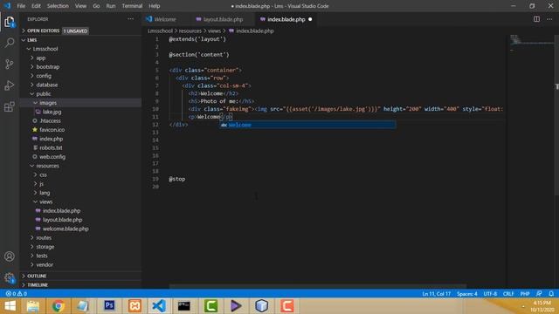This screenshot has height=314, width=559.
Task: Click the views breadcrumb segment
Action: pyautogui.click(x=214, y=31)
